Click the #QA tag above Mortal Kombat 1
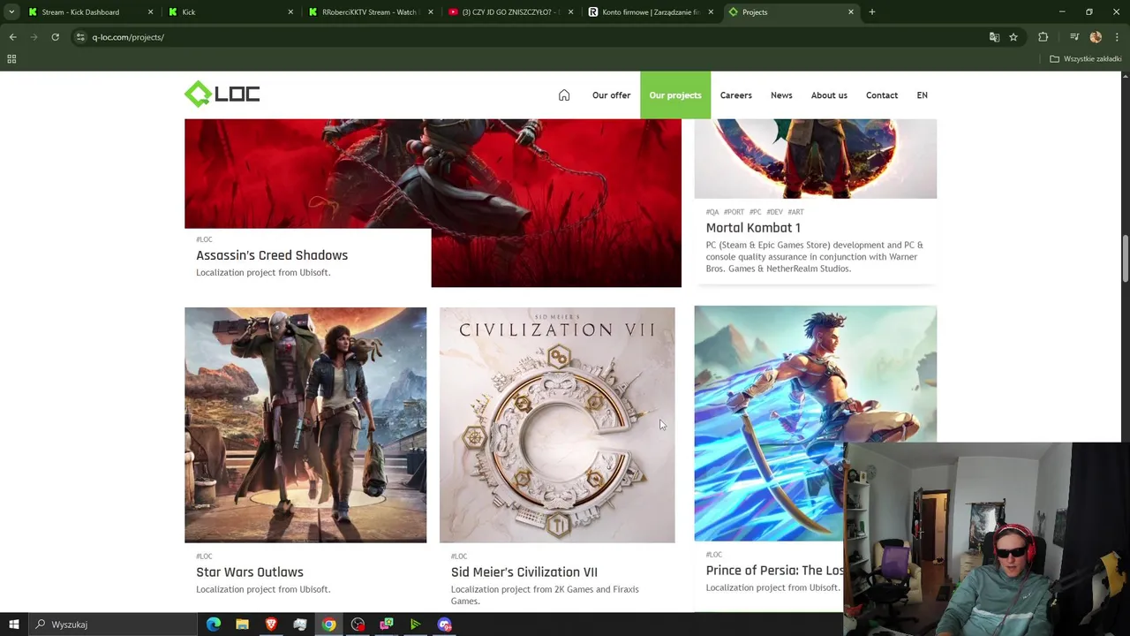 click(712, 212)
